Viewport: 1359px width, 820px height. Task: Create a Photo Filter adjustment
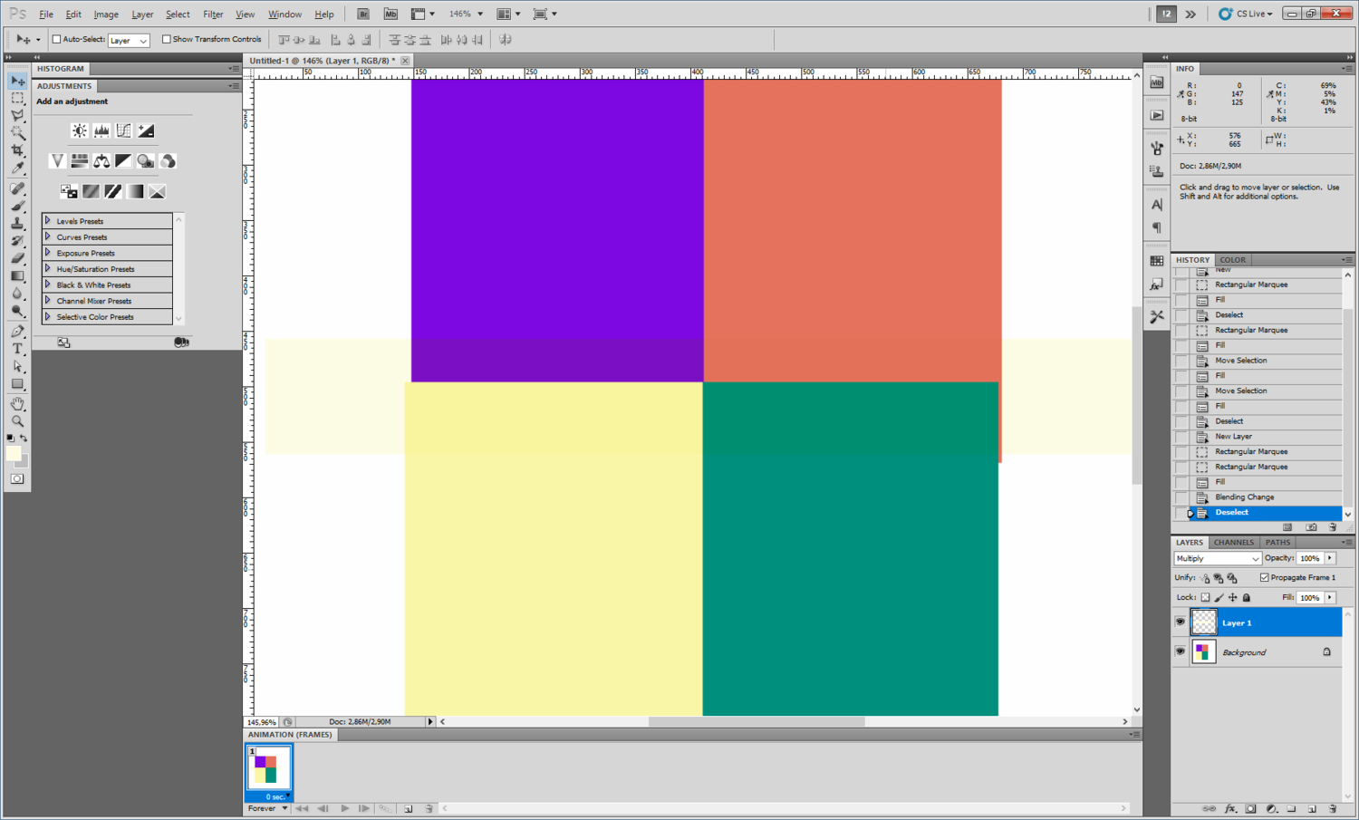146,161
